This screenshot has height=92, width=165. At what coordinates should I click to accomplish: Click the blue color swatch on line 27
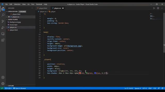[x=95, y=73]
